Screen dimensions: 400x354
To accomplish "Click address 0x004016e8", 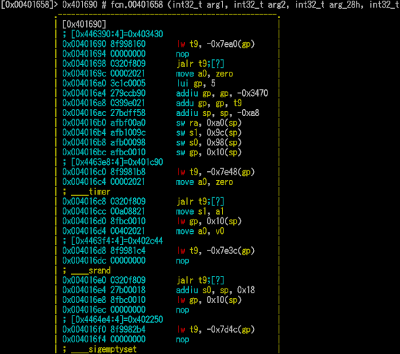I will (x=84, y=300).
